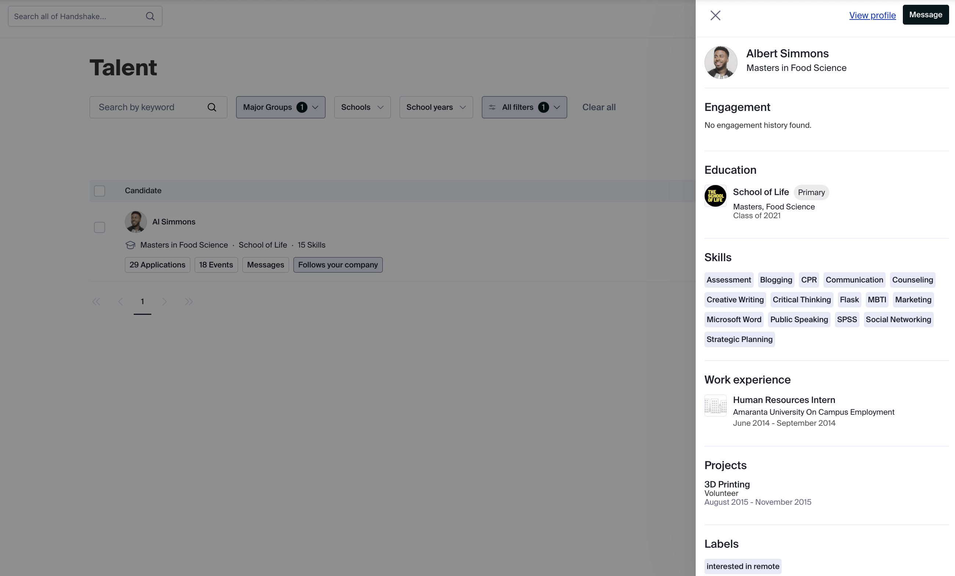Click the Al Simmons candidate name
Screen dimensions: 955x576
(x=174, y=222)
